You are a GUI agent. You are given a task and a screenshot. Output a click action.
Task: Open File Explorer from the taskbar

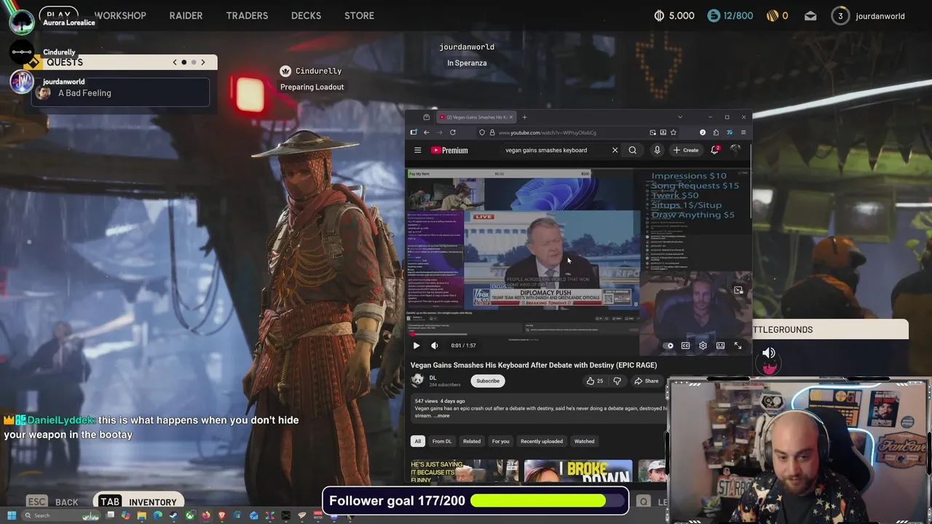[142, 516]
